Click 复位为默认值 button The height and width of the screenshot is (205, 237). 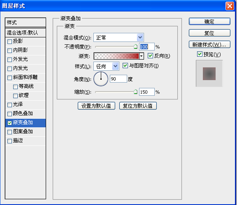138,106
